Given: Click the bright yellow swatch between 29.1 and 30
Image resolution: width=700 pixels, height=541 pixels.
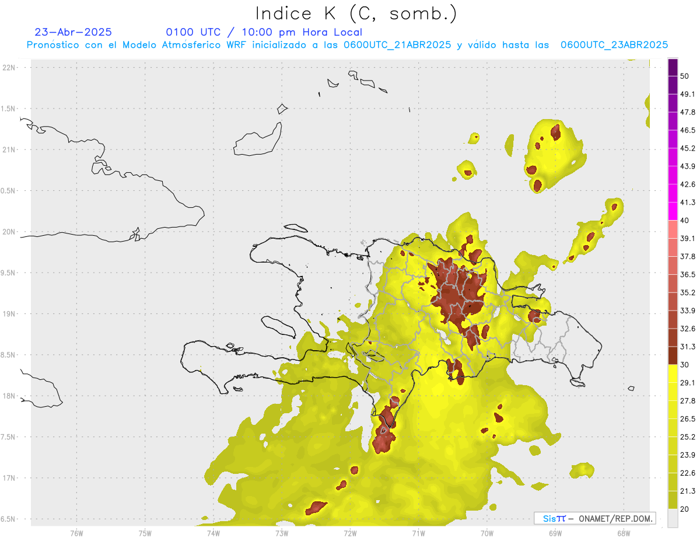Looking at the screenshot, I should click(673, 374).
